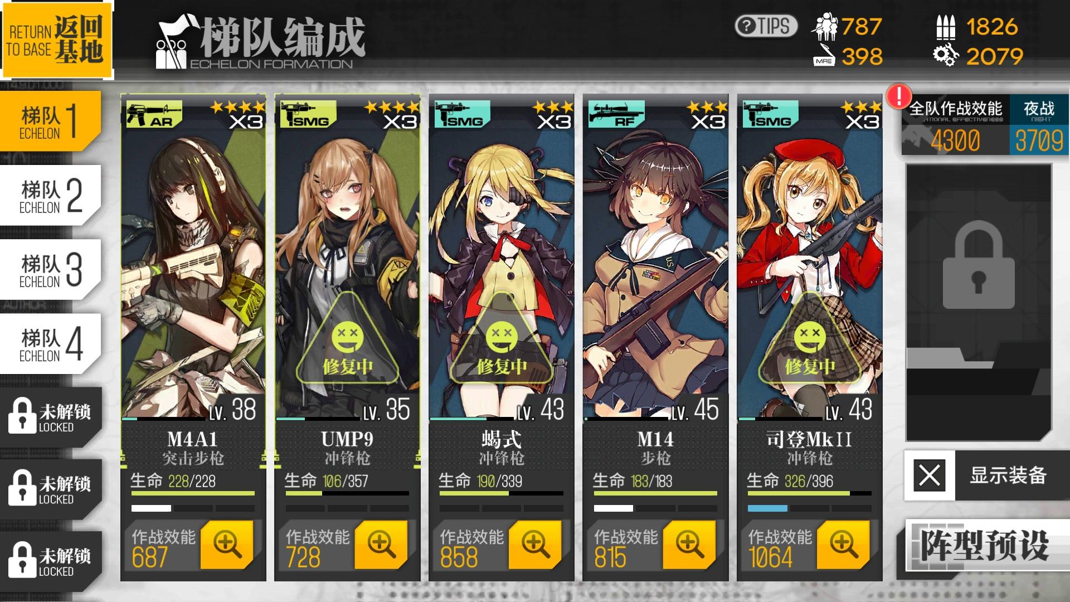Open 阵型预设 formation preset
The height and width of the screenshot is (602, 1070).
tap(985, 546)
